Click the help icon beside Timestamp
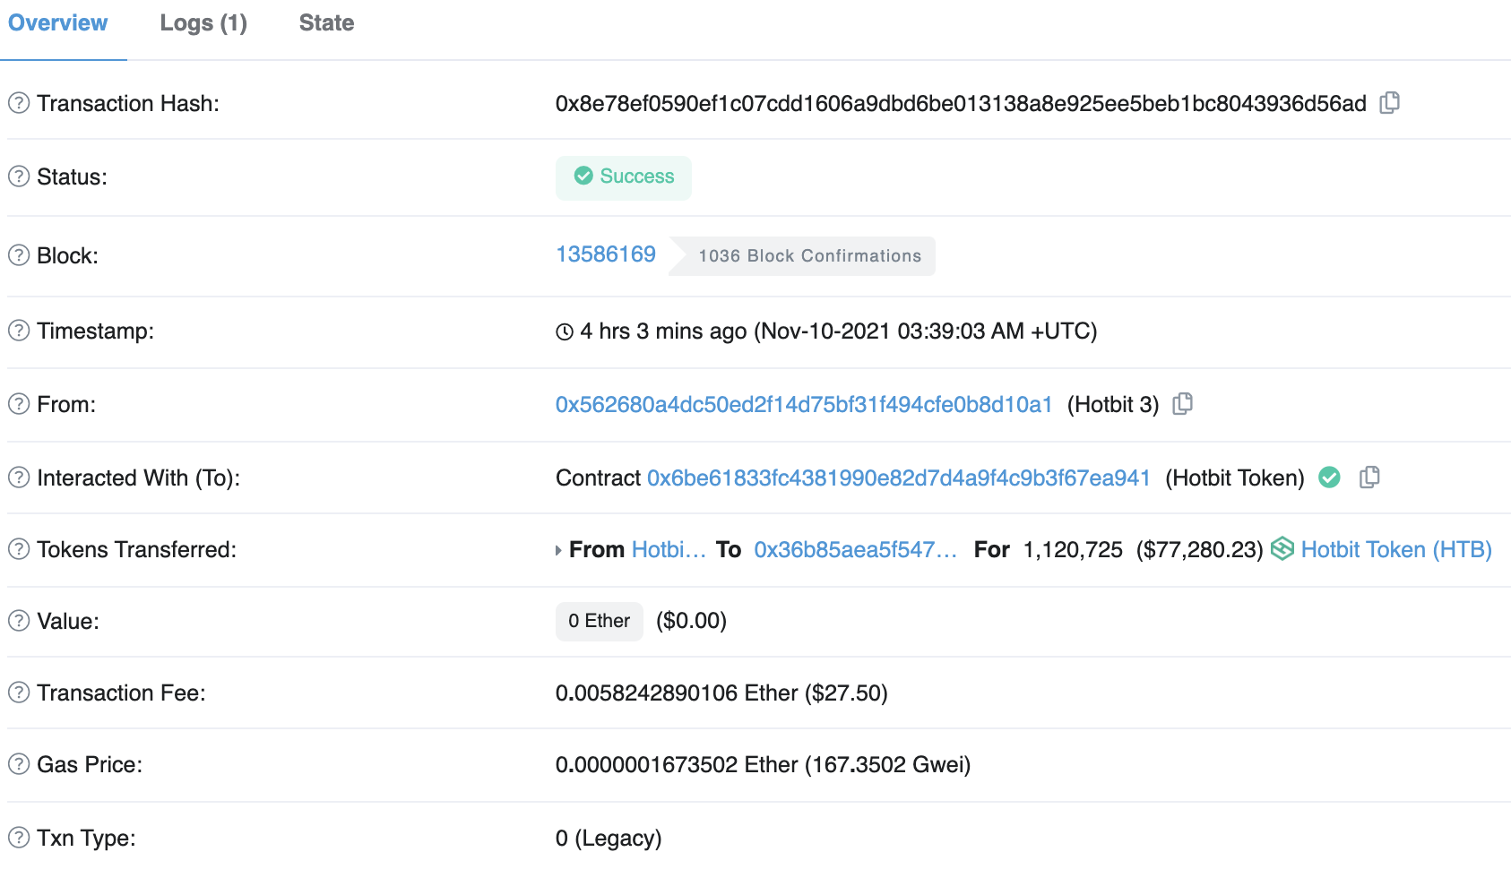 click(19, 331)
